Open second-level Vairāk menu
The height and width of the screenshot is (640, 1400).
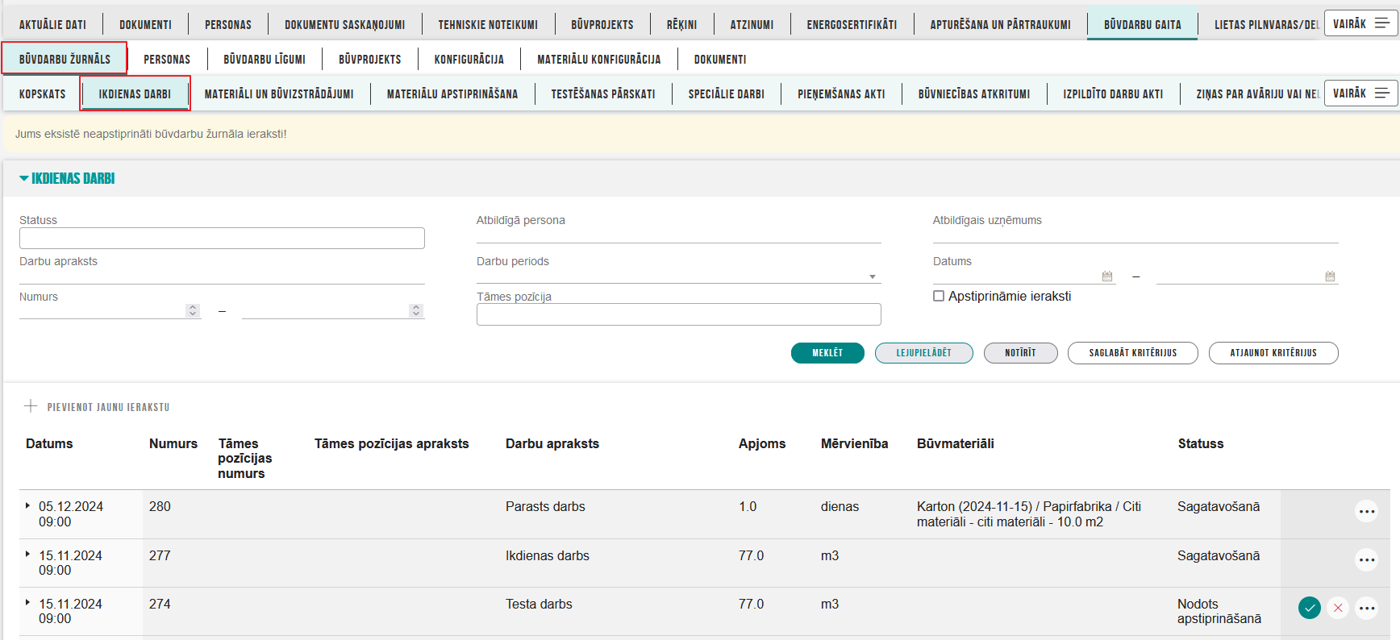(1360, 93)
